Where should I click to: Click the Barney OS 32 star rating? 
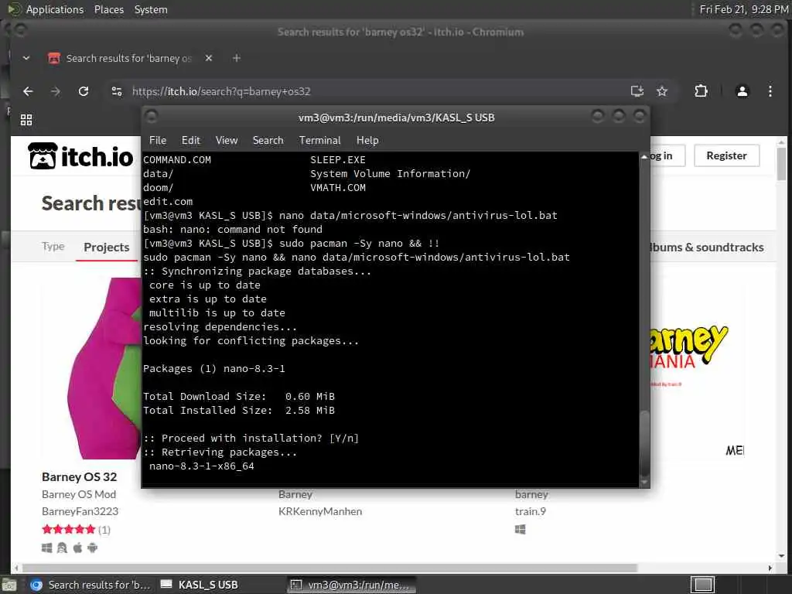tap(69, 529)
